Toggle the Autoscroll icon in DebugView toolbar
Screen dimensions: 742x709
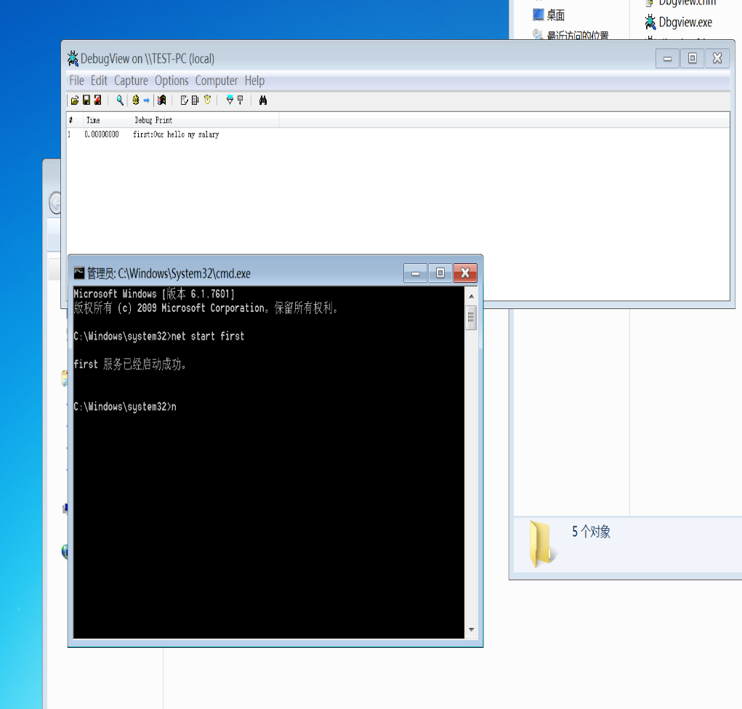click(x=195, y=100)
